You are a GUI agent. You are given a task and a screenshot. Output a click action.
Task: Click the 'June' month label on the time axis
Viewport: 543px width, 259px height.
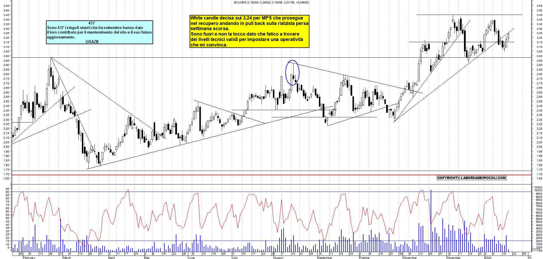[191, 258]
